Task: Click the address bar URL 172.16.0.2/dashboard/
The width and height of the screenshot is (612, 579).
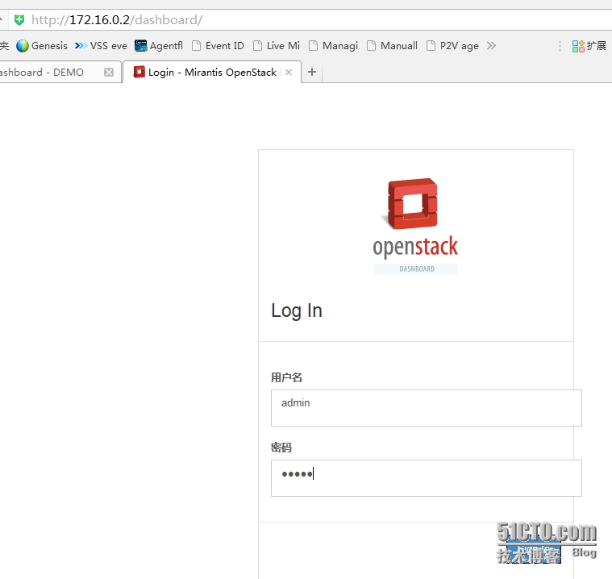Action: 117,20
